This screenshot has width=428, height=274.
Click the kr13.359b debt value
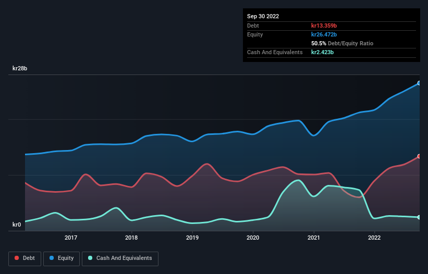[324, 26]
